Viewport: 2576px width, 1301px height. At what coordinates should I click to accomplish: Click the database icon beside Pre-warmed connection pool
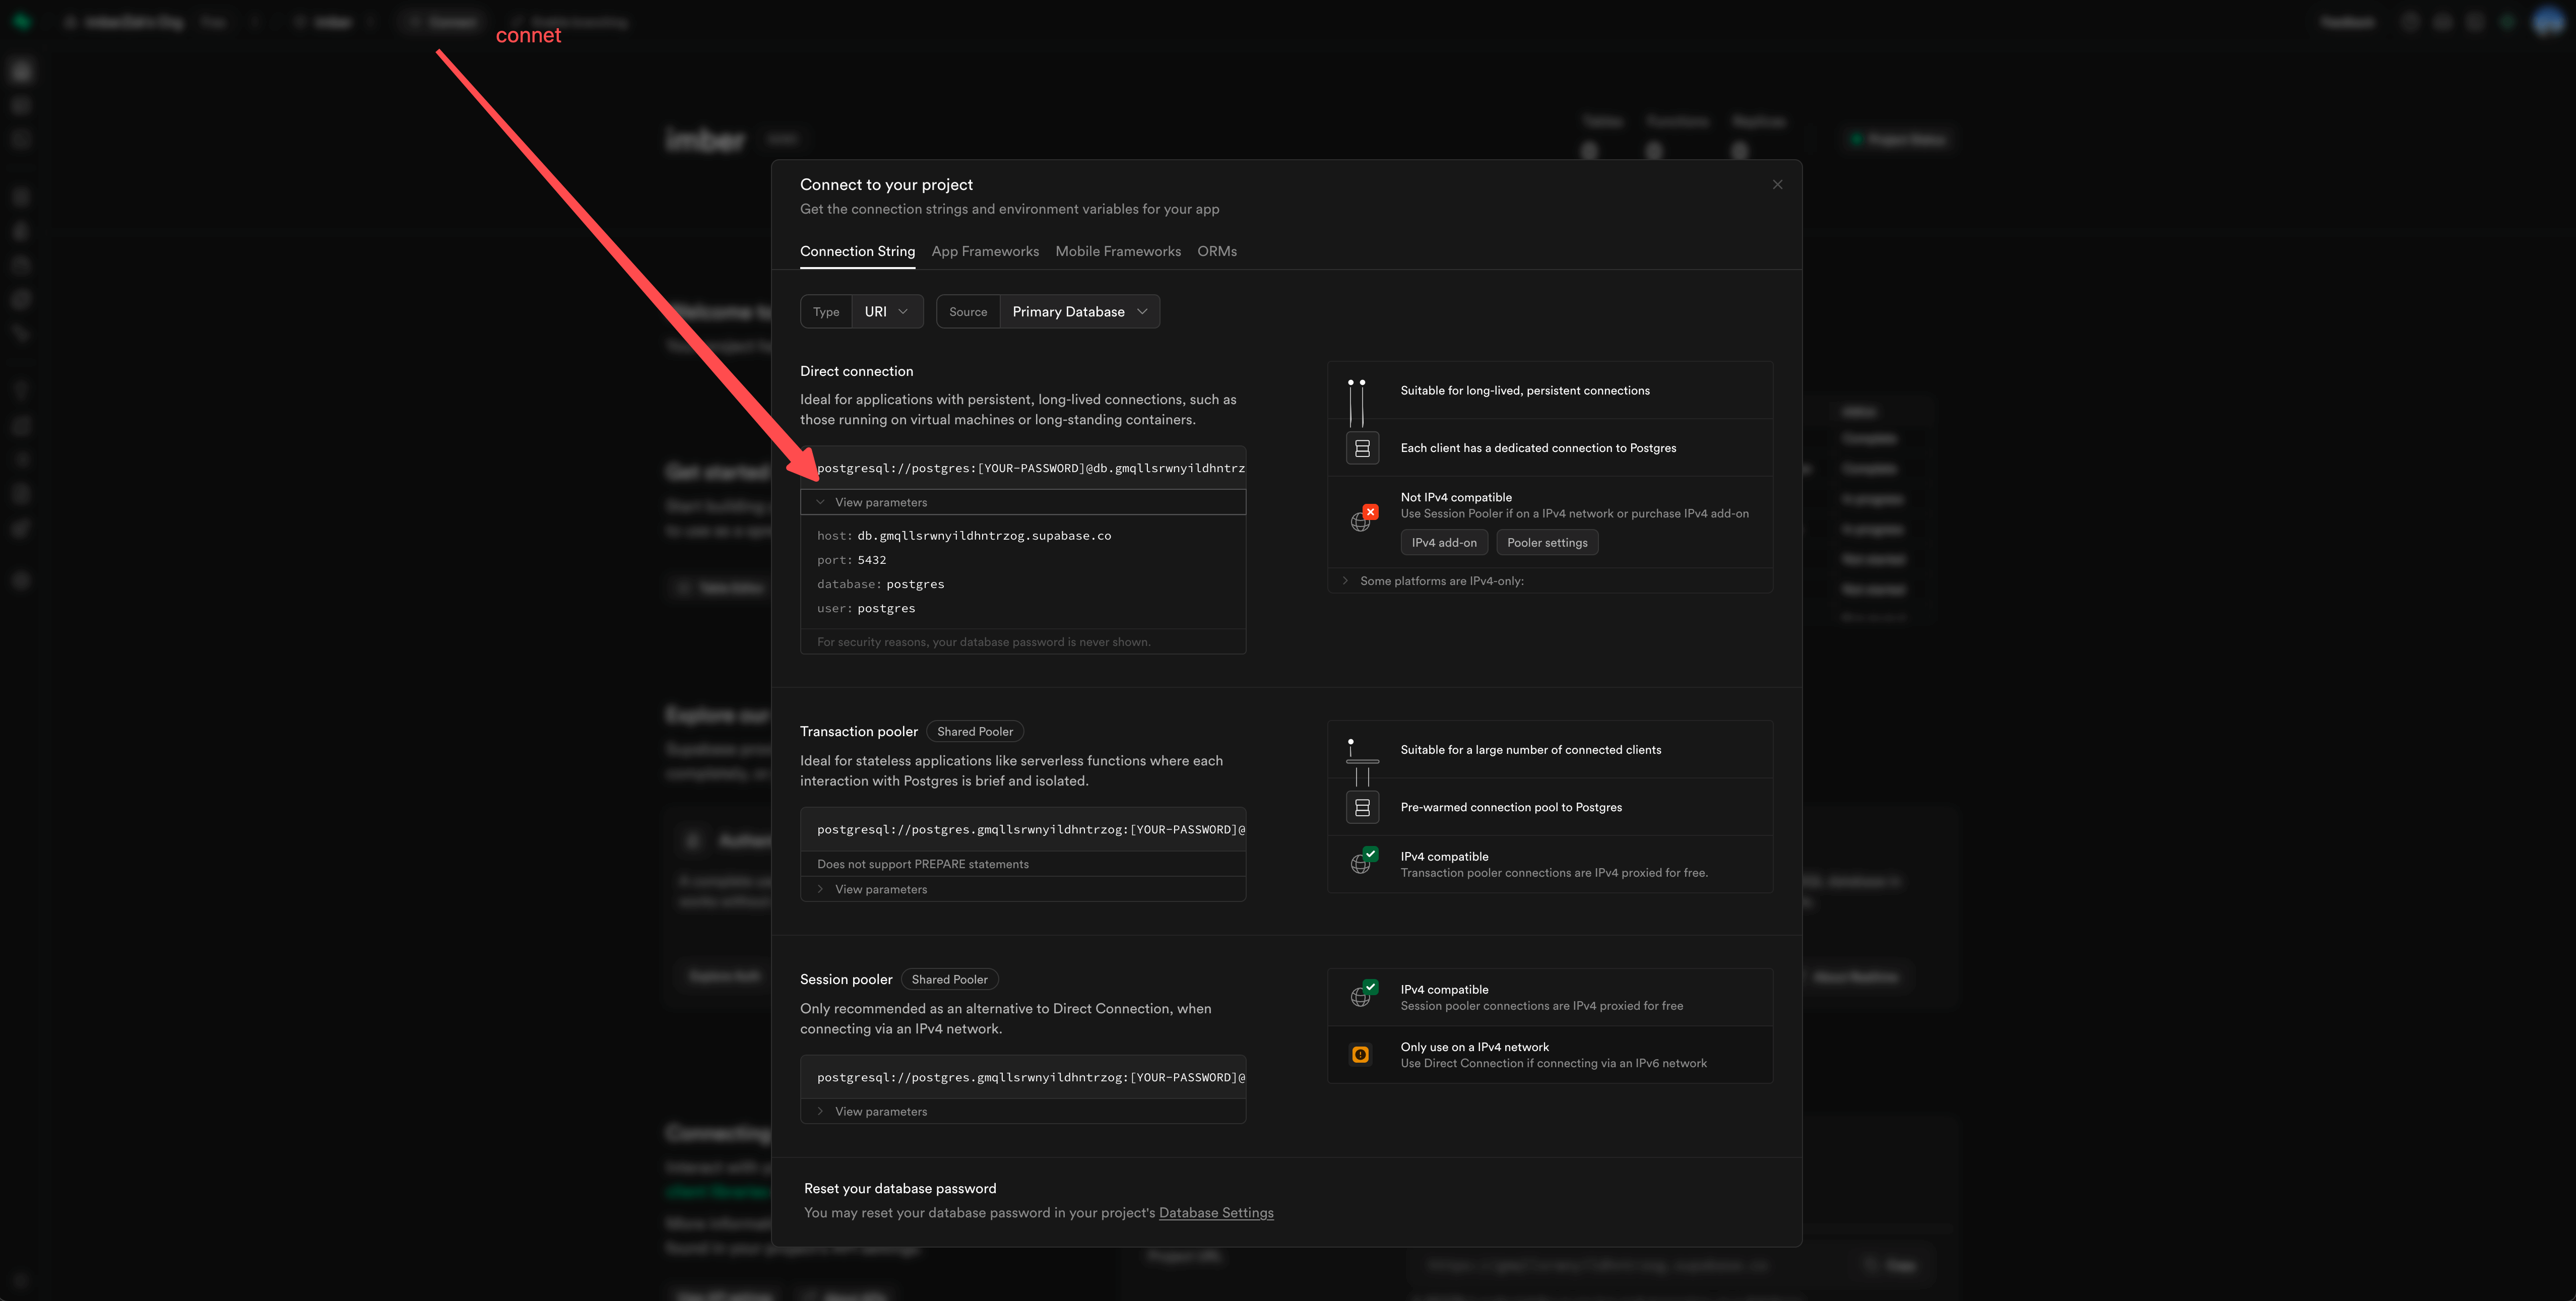pyautogui.click(x=1362, y=807)
